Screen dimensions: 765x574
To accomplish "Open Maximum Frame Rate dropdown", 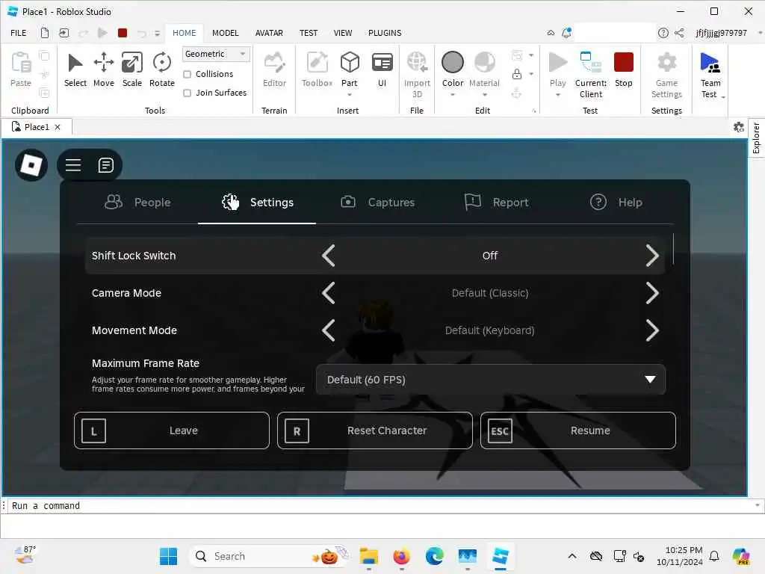I will point(490,379).
